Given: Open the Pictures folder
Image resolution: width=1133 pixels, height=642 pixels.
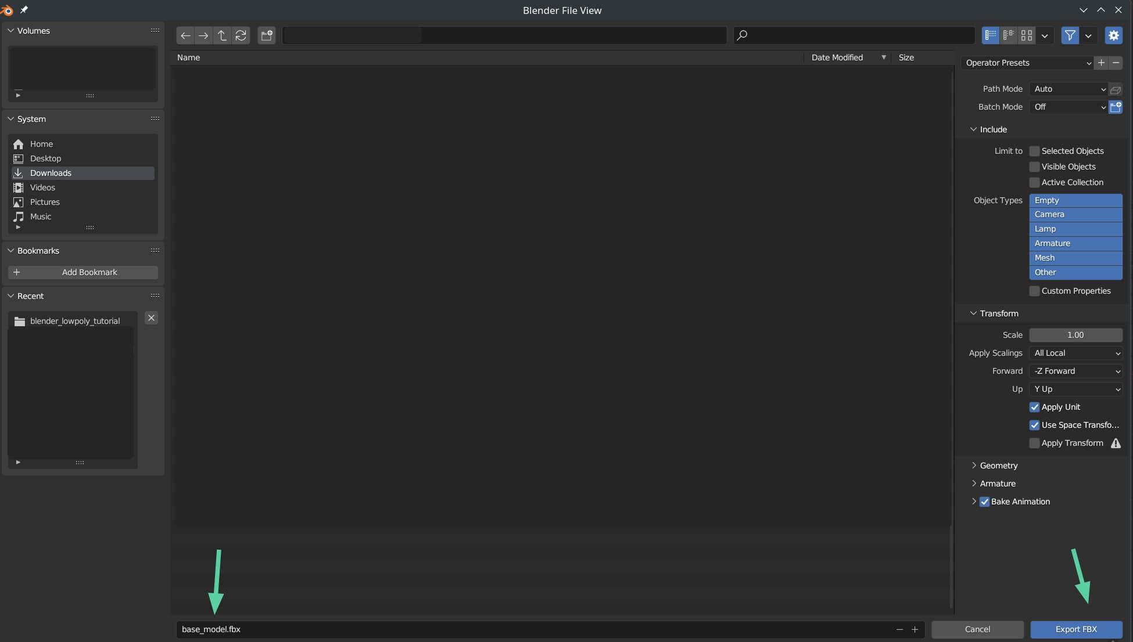Looking at the screenshot, I should (x=83, y=202).
